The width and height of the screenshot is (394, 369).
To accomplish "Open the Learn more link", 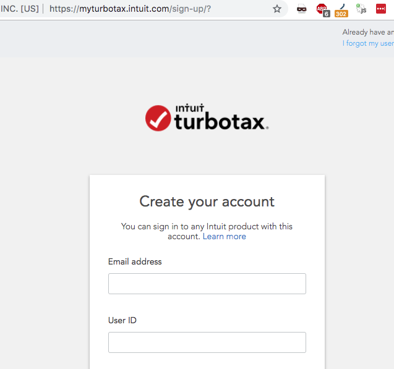I will [x=224, y=237].
